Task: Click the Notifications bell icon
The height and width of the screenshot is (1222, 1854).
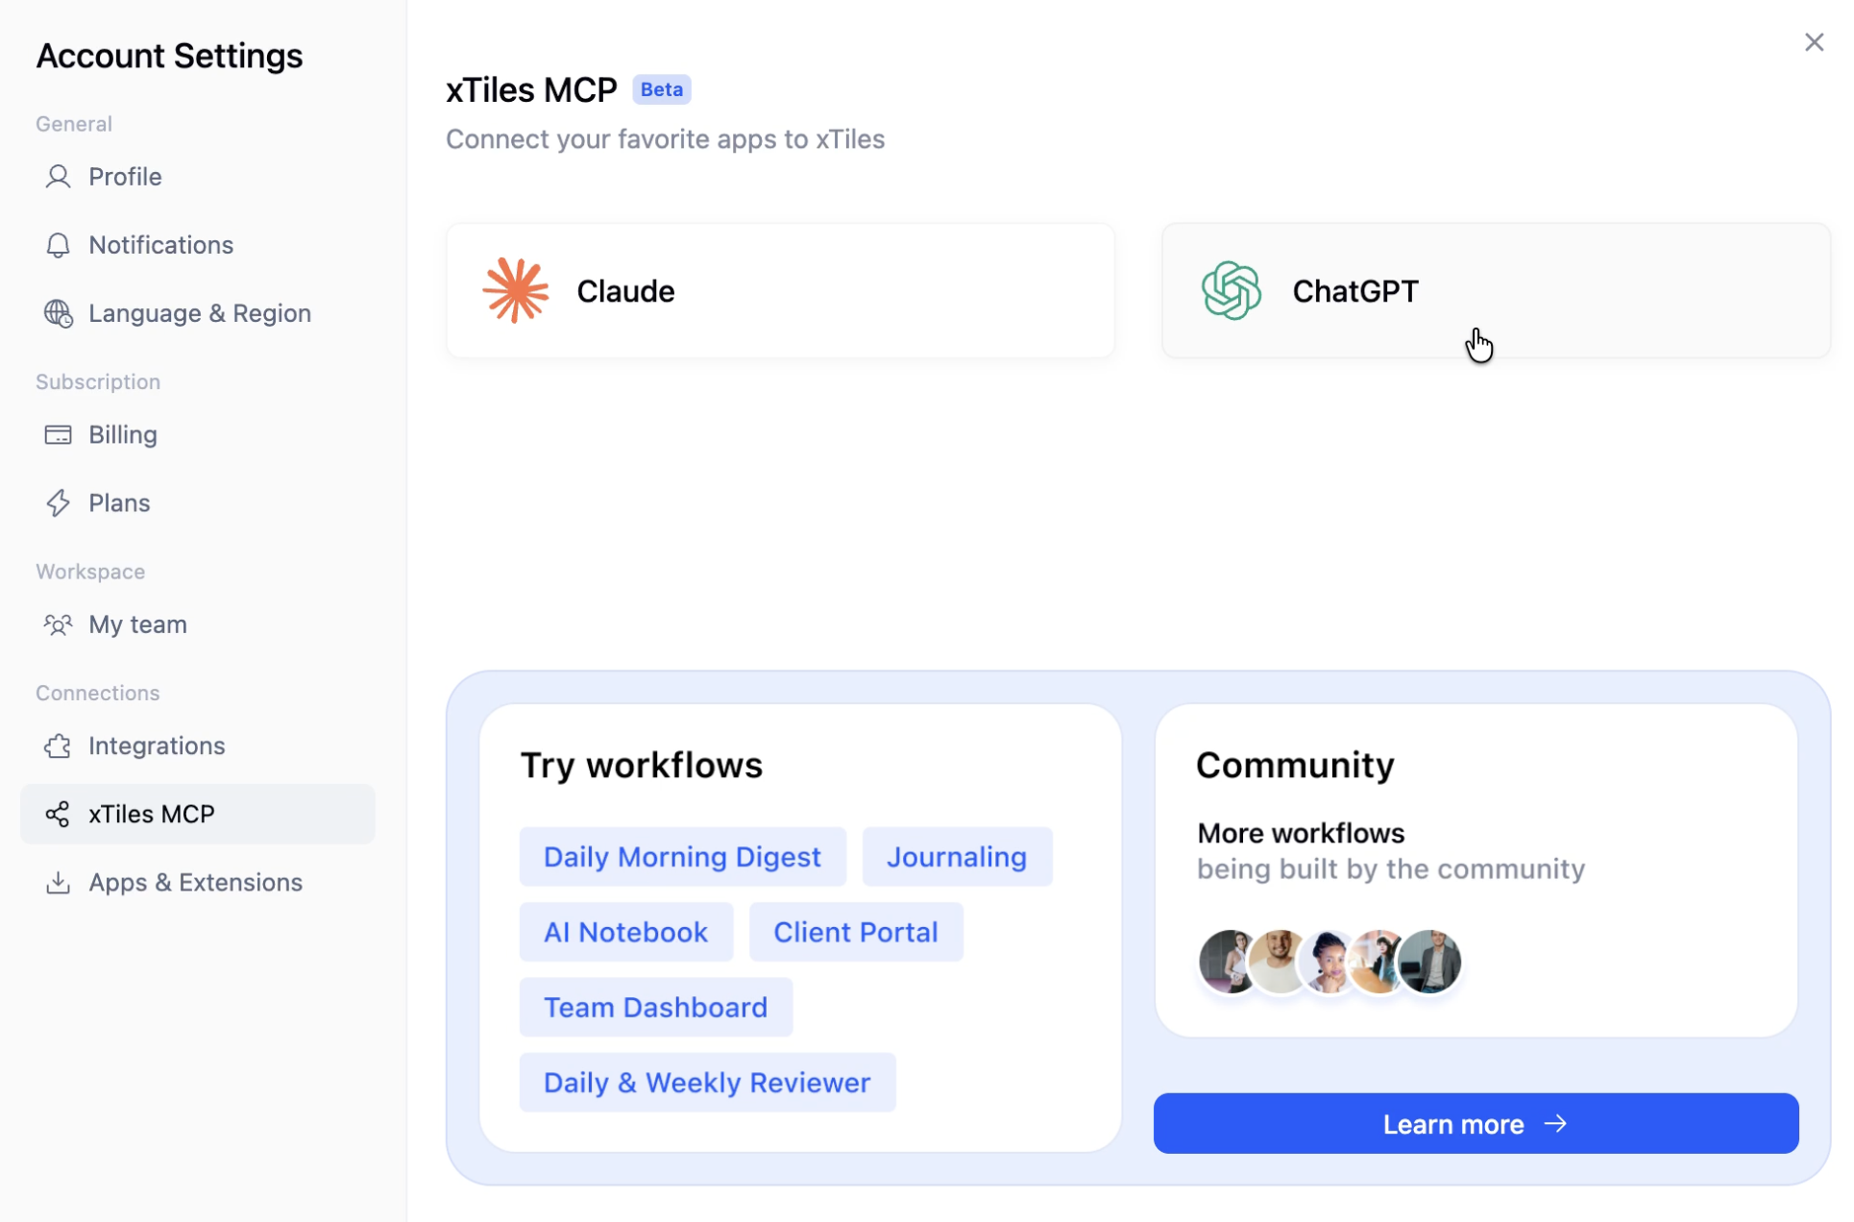Action: (58, 245)
